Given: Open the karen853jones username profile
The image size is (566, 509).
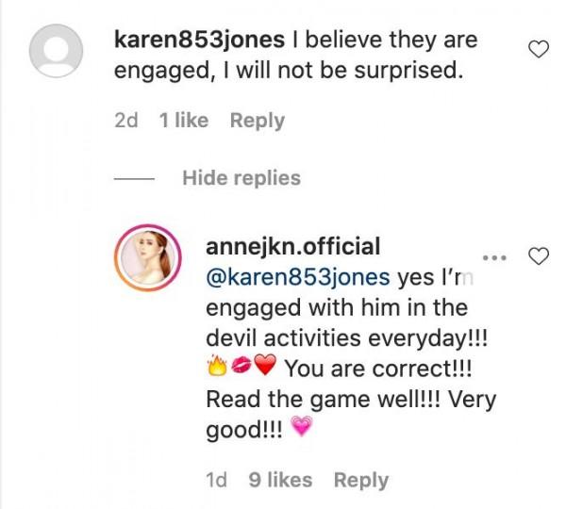Looking at the screenshot, I should pos(199,40).
